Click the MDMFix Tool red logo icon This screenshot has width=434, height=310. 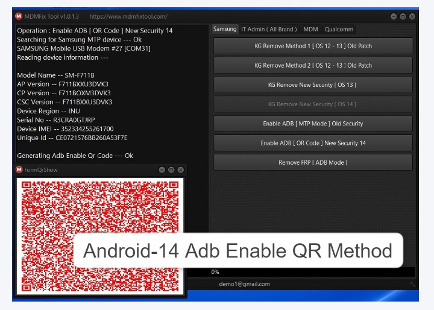pos(19,16)
